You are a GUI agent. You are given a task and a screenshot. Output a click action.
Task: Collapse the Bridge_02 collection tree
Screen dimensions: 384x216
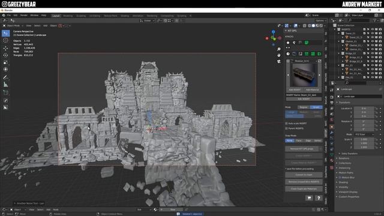click(x=339, y=53)
